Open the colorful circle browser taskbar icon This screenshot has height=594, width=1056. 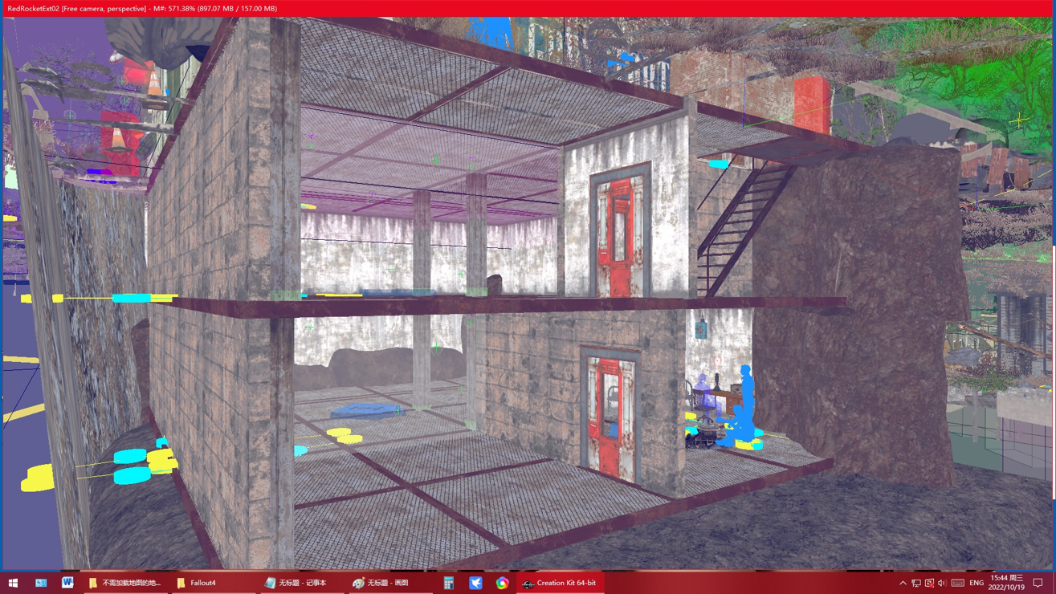tap(502, 583)
